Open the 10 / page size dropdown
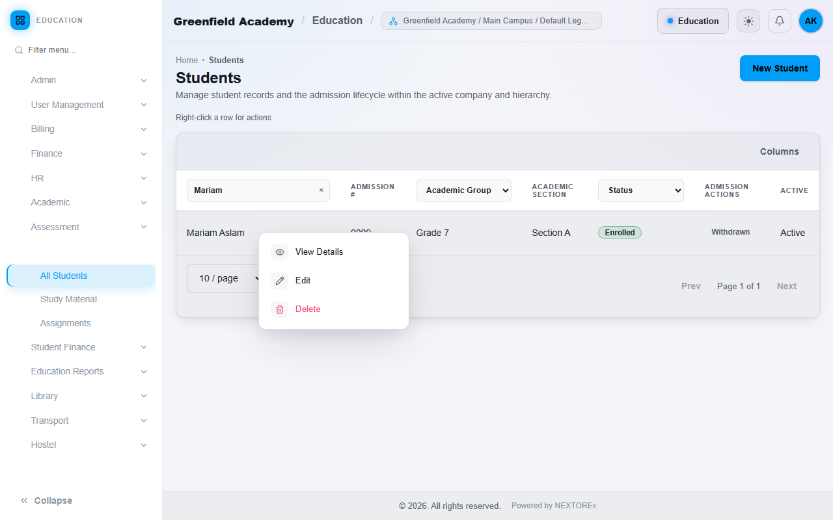The width and height of the screenshot is (833, 520). pyautogui.click(x=225, y=278)
